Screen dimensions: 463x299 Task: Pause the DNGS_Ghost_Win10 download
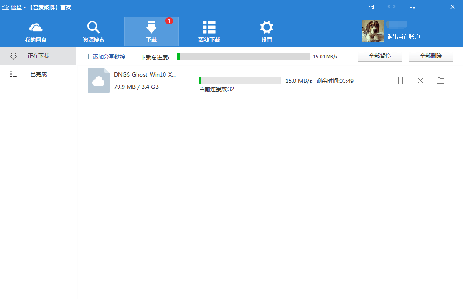(x=401, y=81)
